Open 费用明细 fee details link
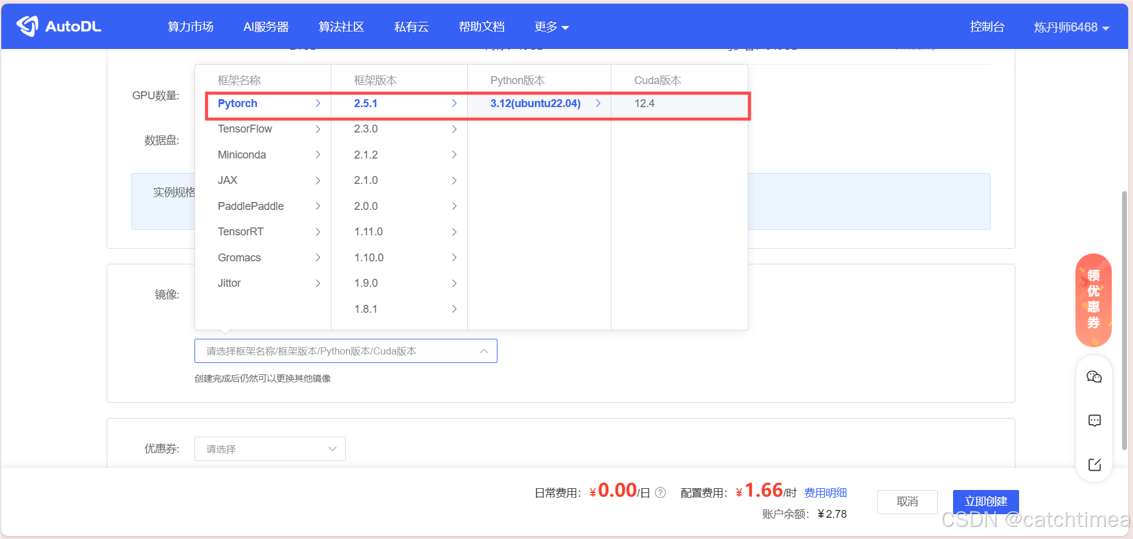This screenshot has width=1133, height=539. click(825, 493)
